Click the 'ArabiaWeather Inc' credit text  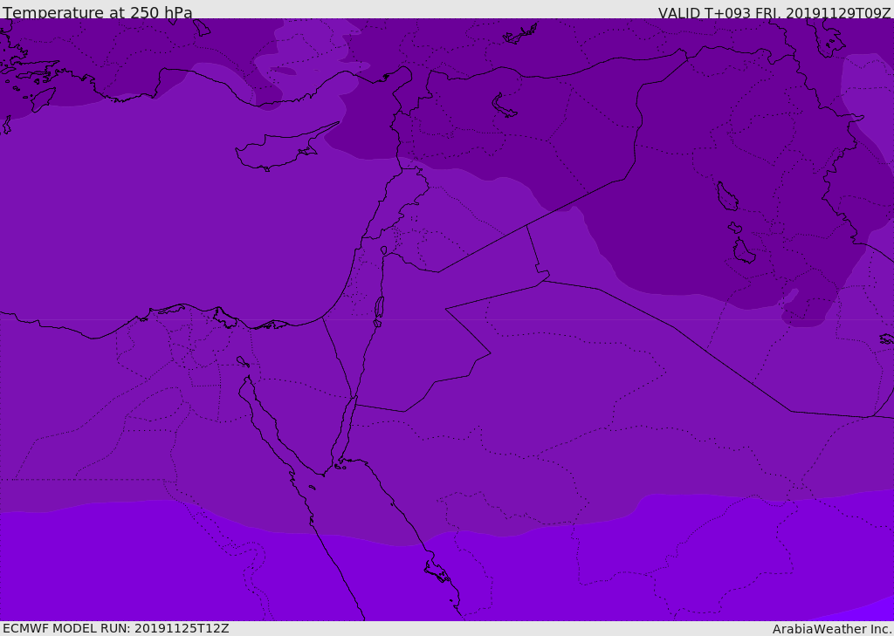[832, 629]
